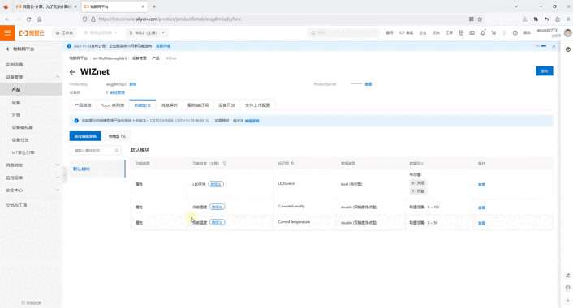Image resolution: width=573 pixels, height=308 pixels.
Task: Open the region dropdown 华东2 (上海)
Action: 147,33
